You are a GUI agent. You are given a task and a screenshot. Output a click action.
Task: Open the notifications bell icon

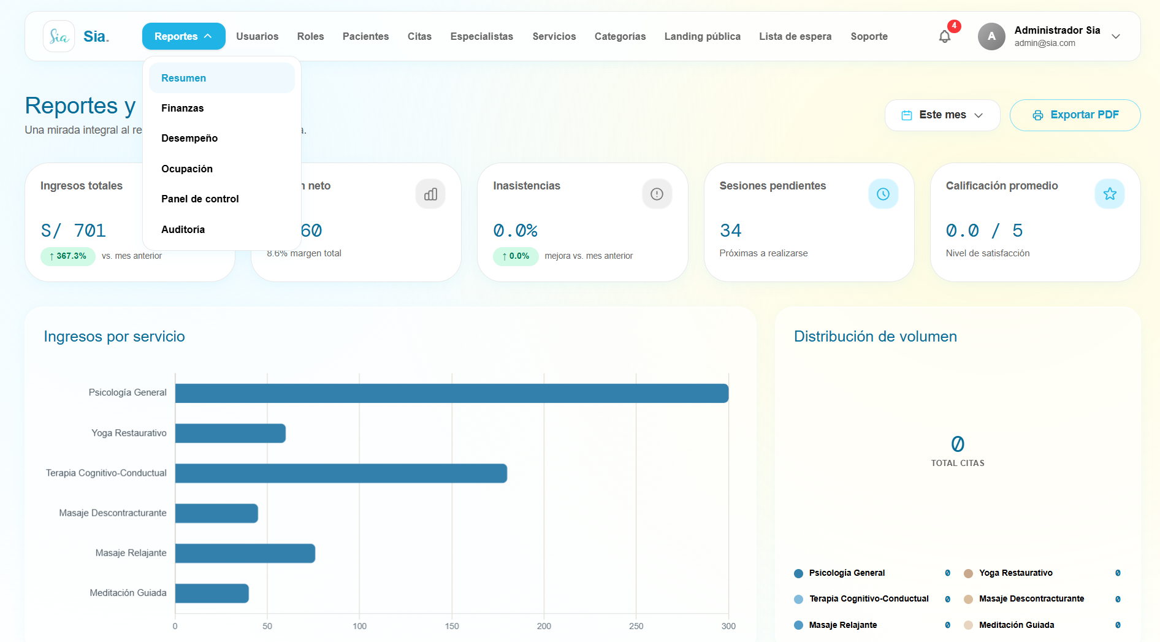point(945,37)
